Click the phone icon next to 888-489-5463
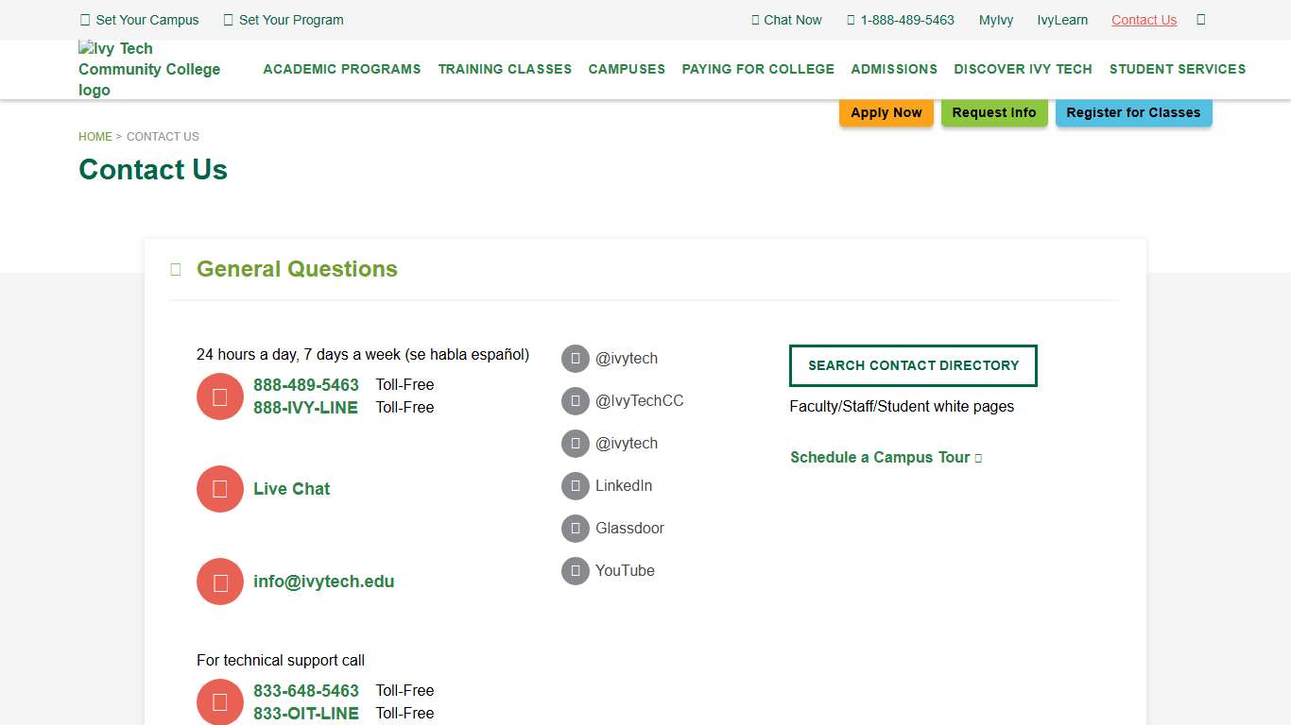The height and width of the screenshot is (725, 1291). tap(219, 396)
